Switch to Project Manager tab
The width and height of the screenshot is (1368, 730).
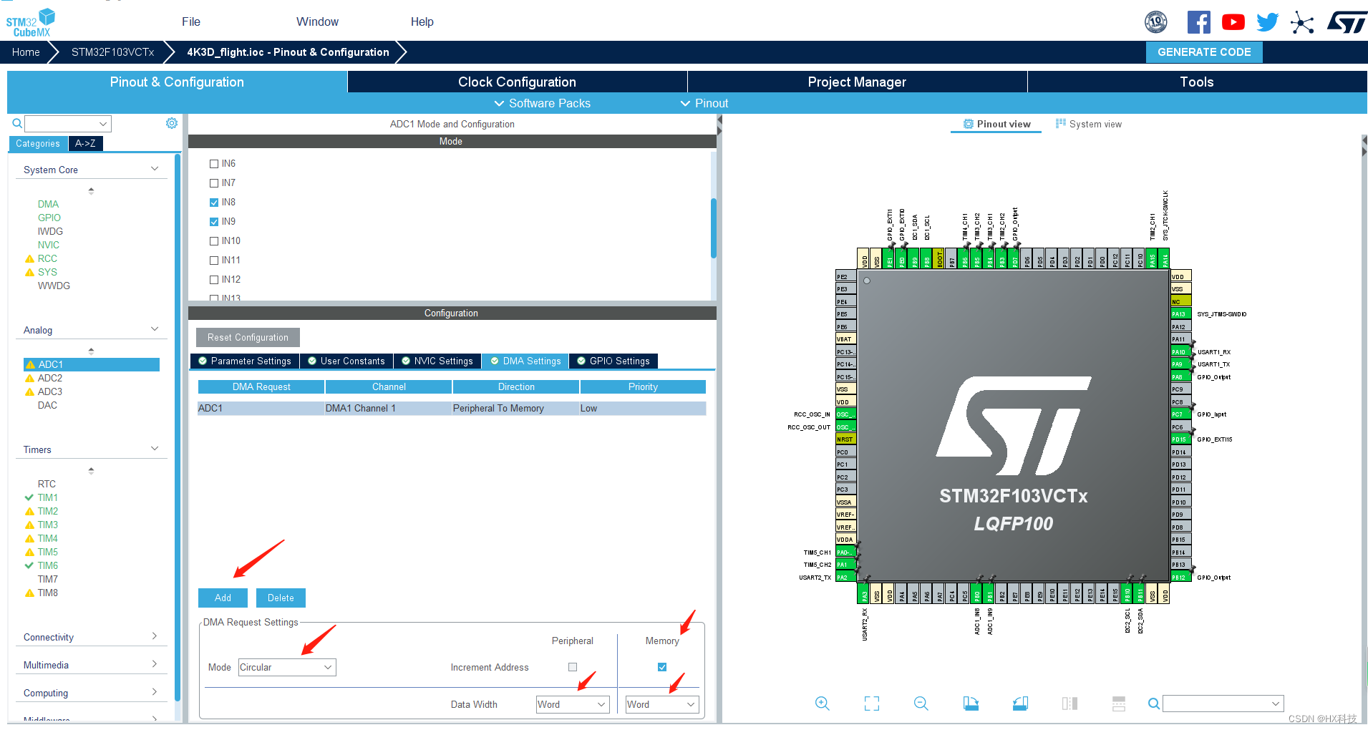(857, 82)
